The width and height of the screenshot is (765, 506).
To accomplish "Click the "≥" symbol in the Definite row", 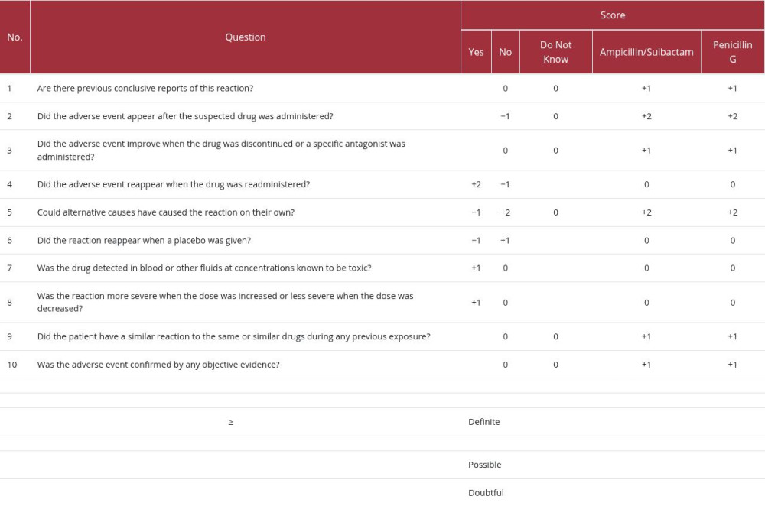I will [x=231, y=422].
